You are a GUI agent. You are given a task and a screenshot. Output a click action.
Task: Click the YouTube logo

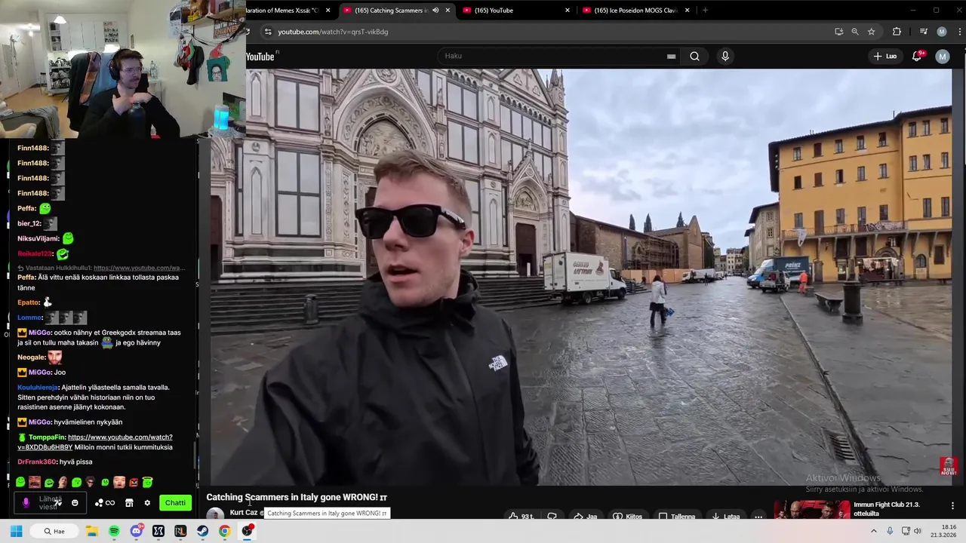click(x=260, y=57)
